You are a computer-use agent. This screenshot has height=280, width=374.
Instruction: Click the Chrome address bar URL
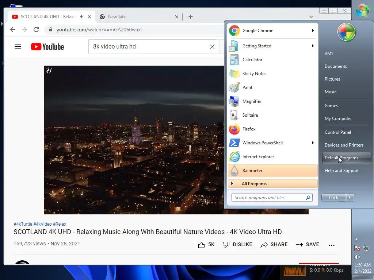[x=99, y=30]
